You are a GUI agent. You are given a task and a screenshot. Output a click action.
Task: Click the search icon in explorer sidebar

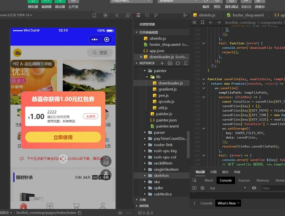point(147,15)
